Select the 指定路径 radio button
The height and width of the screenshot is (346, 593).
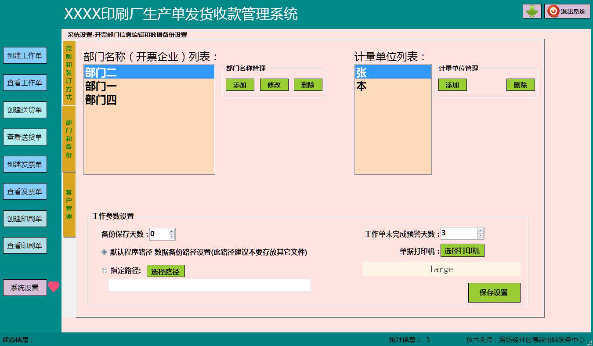click(x=105, y=271)
